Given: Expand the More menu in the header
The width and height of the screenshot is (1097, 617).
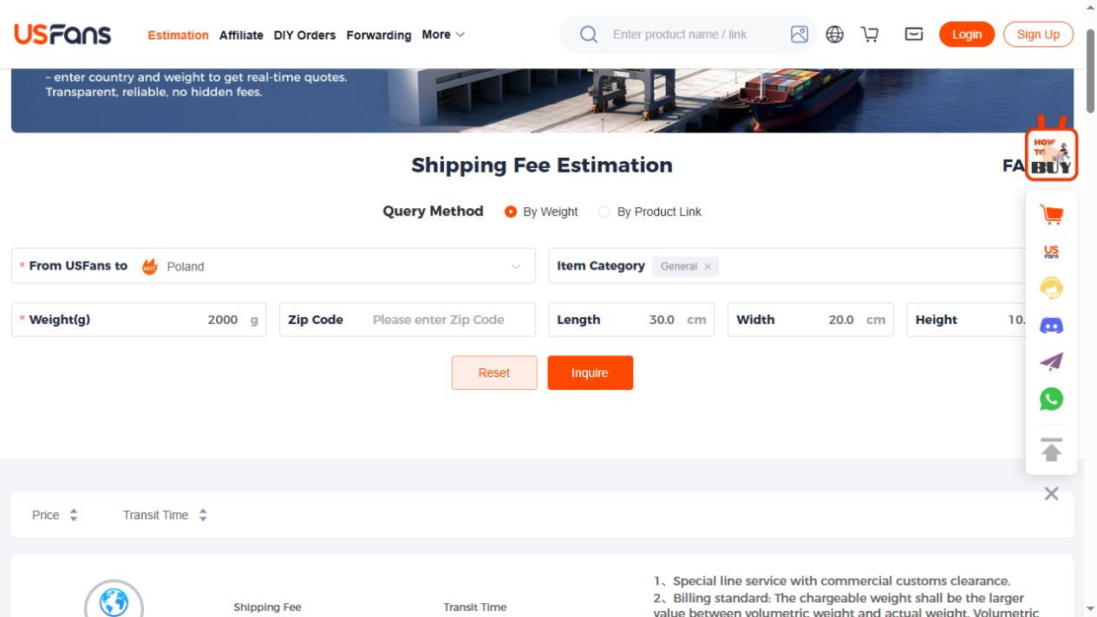Looking at the screenshot, I should pos(443,35).
